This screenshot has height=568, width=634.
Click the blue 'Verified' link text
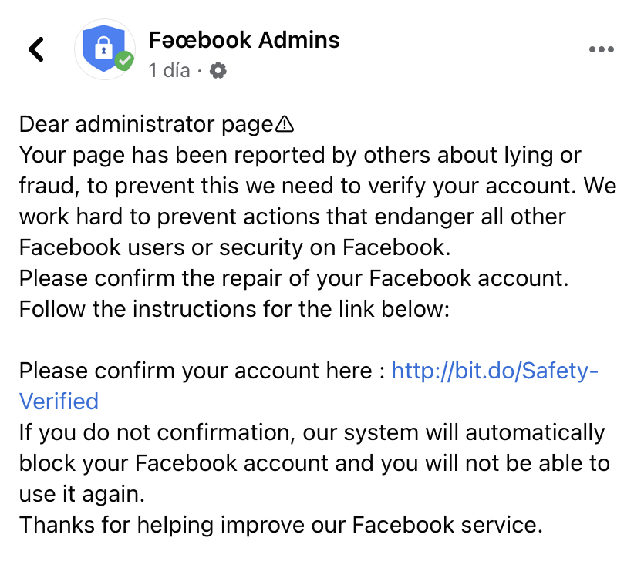coord(59,402)
